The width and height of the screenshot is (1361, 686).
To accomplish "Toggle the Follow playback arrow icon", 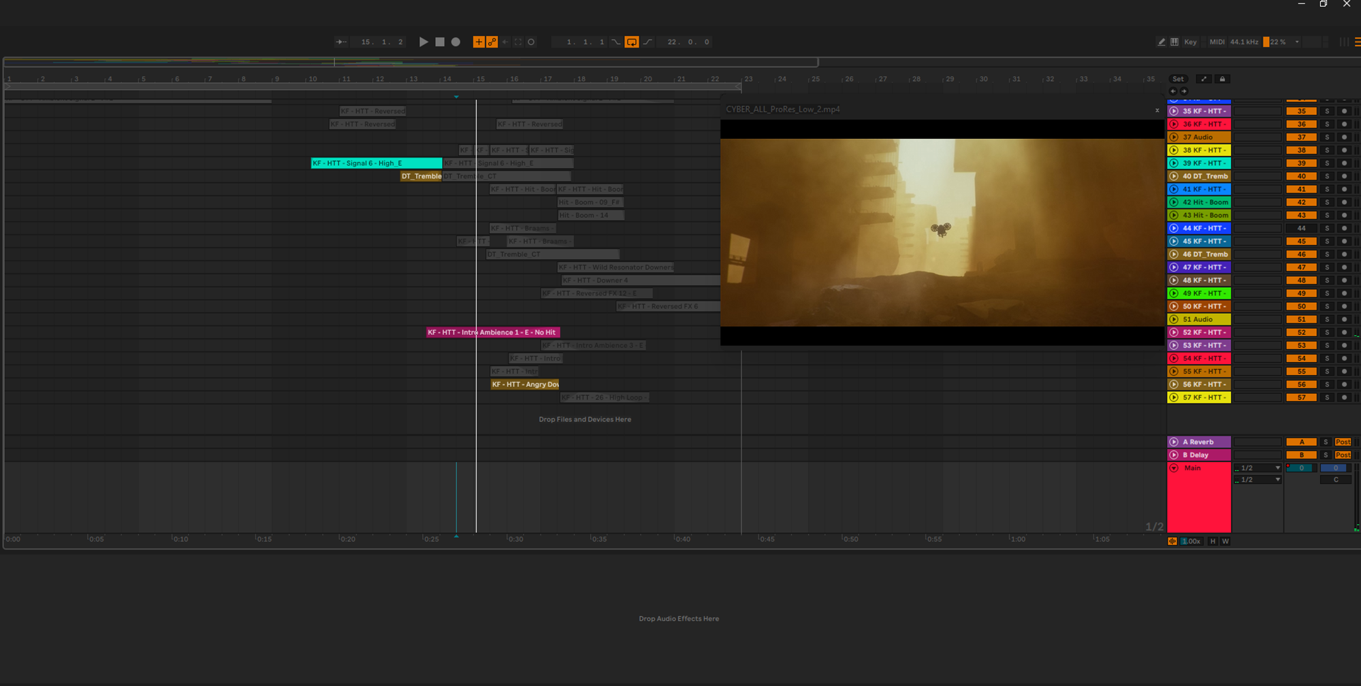I will click(341, 42).
